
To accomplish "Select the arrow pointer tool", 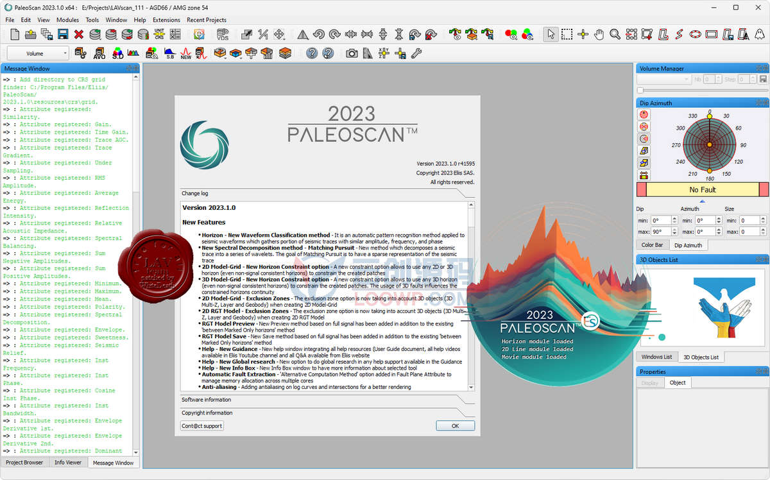I will pos(551,34).
